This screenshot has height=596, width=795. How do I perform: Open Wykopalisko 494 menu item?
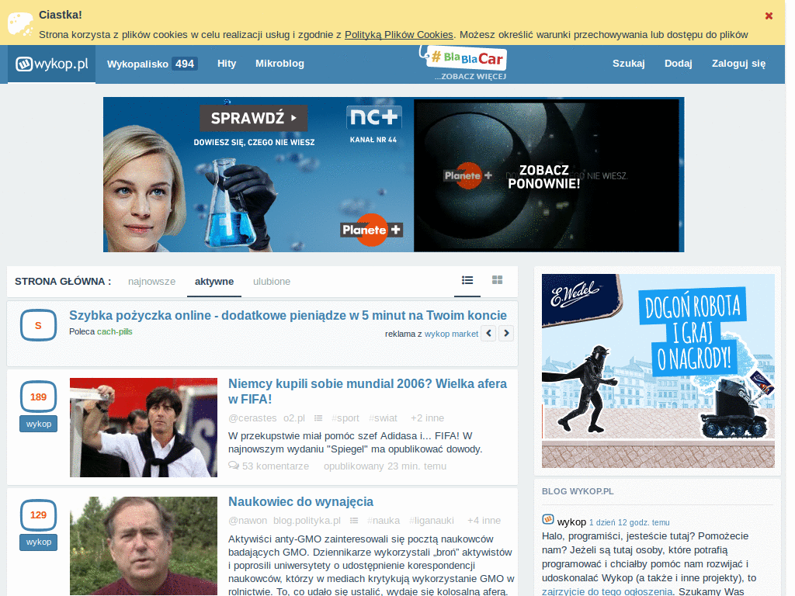[x=152, y=64]
